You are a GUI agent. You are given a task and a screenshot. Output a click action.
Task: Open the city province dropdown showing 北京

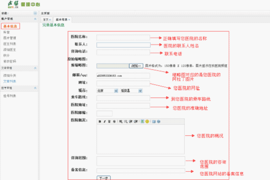click(107, 91)
